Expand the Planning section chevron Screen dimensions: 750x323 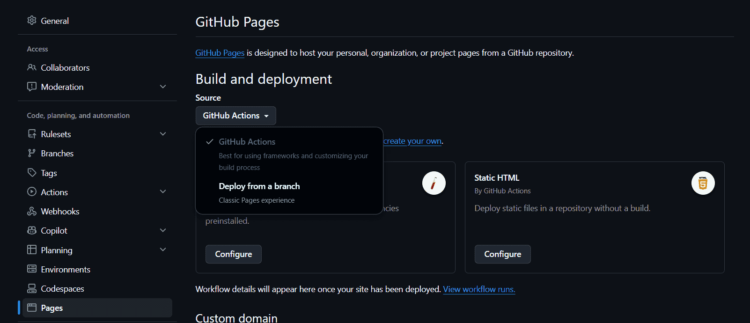pos(163,250)
